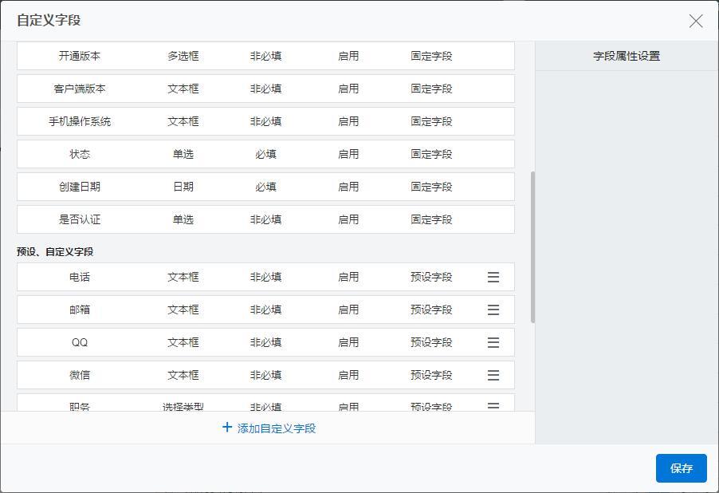The height and width of the screenshot is (493, 719).
Task: Select the 微信 preset field name
Action: click(80, 375)
